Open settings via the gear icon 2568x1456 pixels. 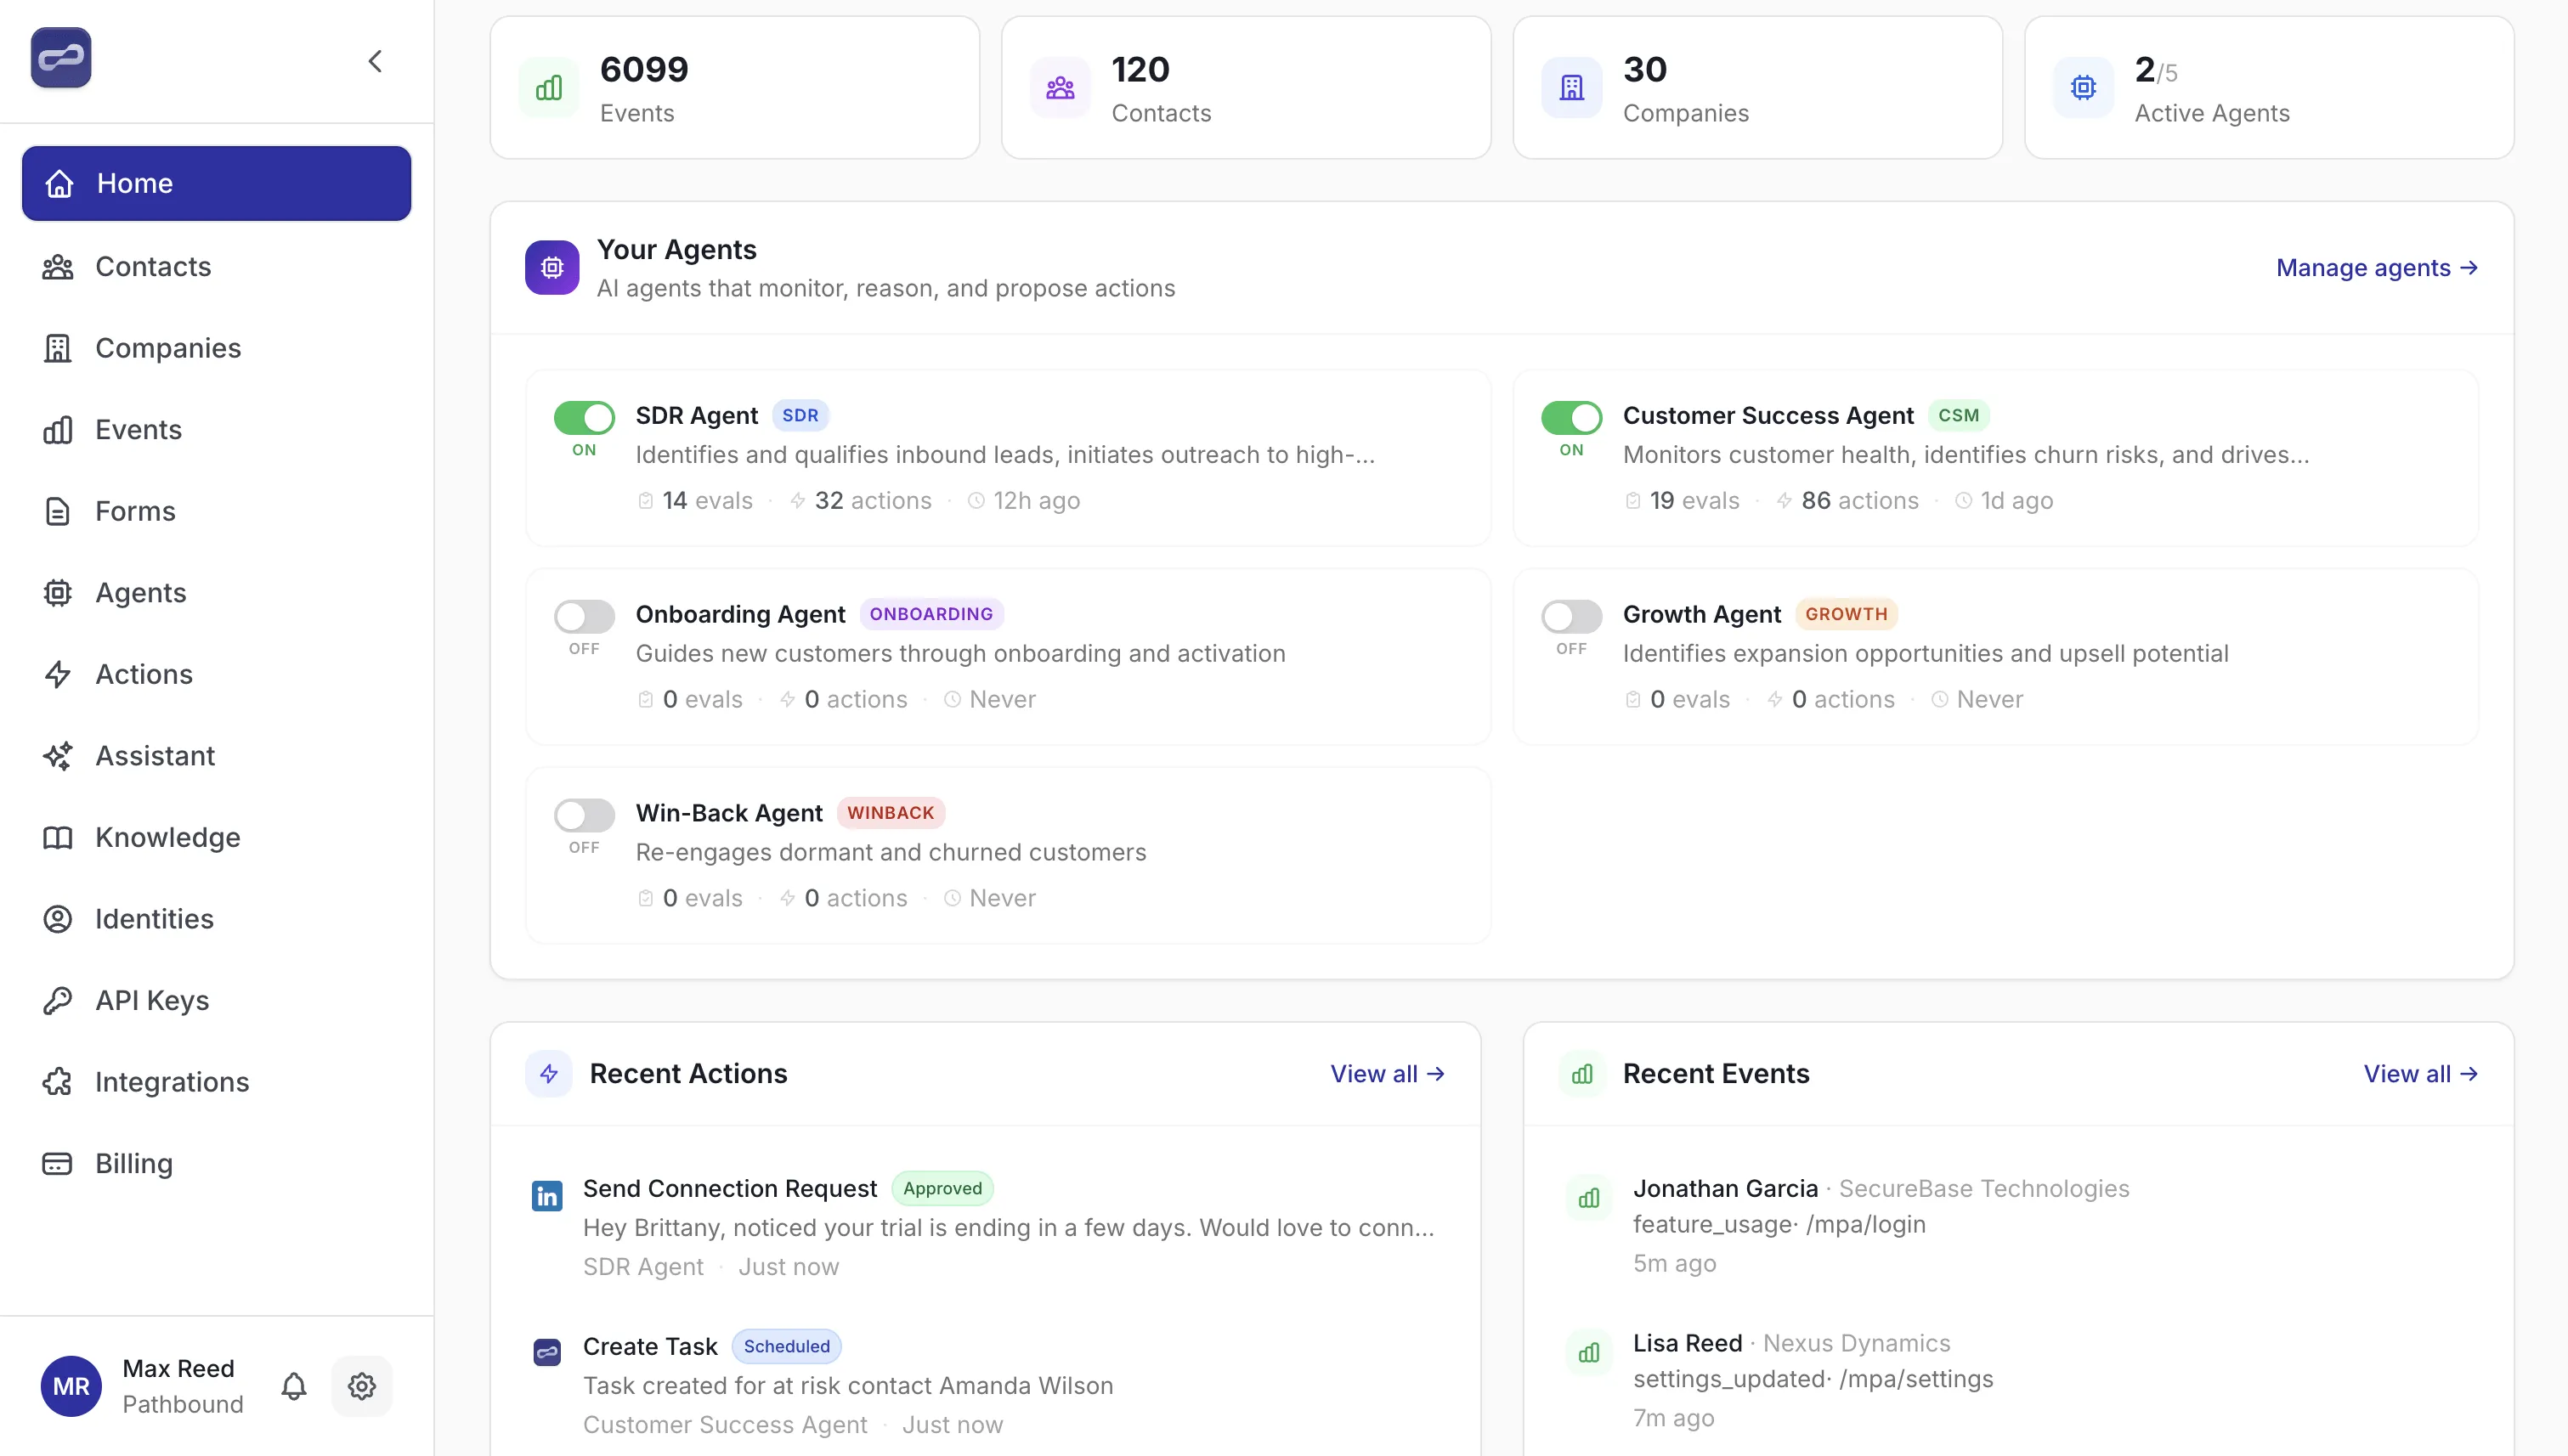[x=361, y=1386]
